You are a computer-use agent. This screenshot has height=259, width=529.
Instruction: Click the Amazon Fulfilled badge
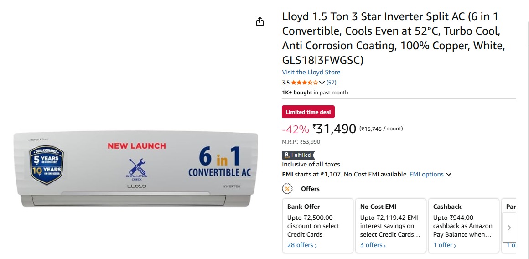coord(299,155)
